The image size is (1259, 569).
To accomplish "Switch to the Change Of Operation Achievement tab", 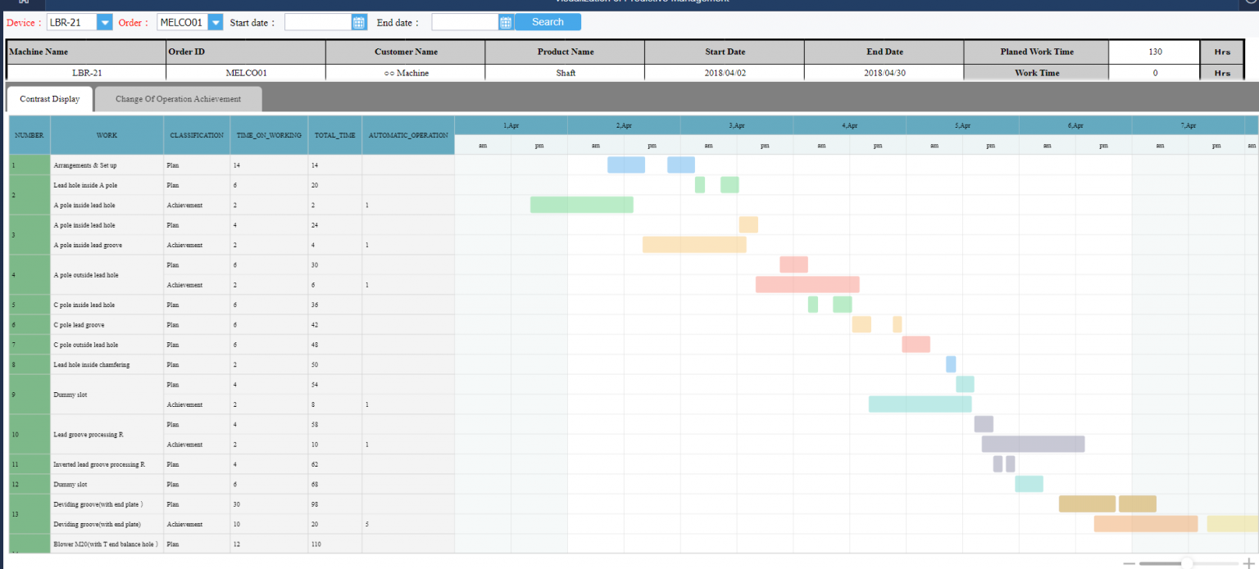I will 179,98.
